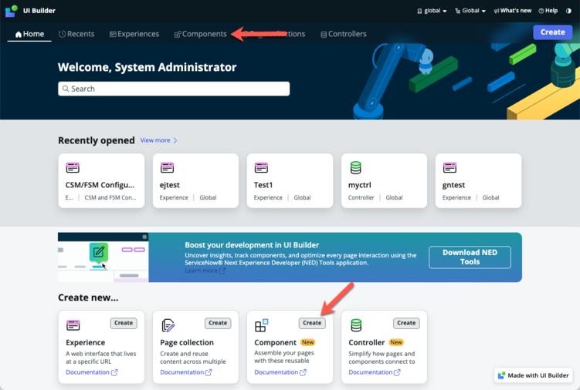Click the Create button on Experience card
The height and width of the screenshot is (390, 580).
[x=124, y=323]
